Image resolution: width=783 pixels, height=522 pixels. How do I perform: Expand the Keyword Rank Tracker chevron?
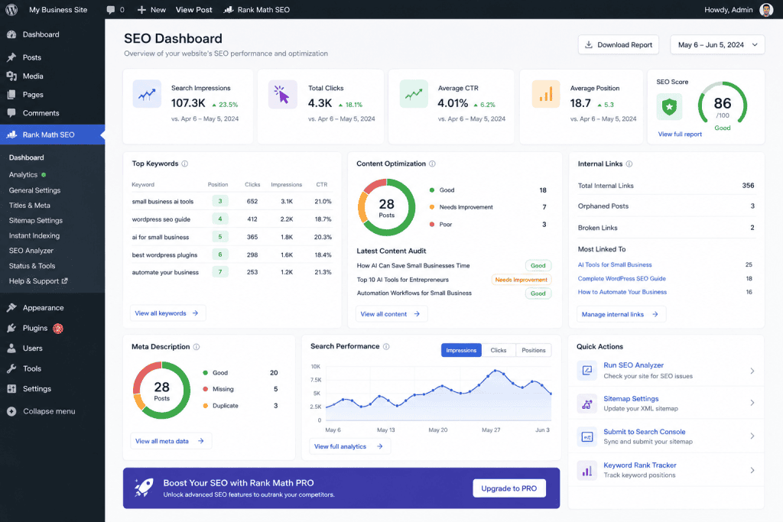pyautogui.click(x=752, y=470)
